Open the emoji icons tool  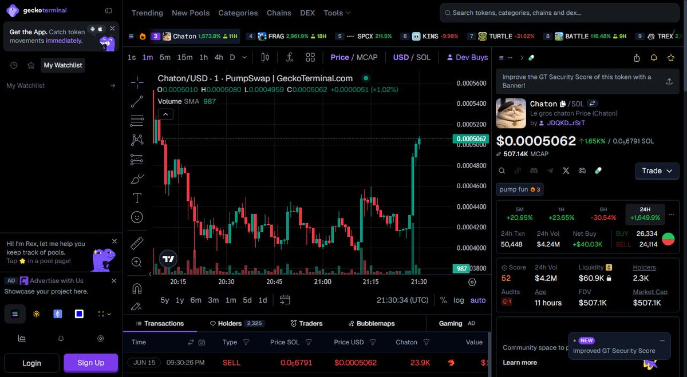(x=137, y=217)
